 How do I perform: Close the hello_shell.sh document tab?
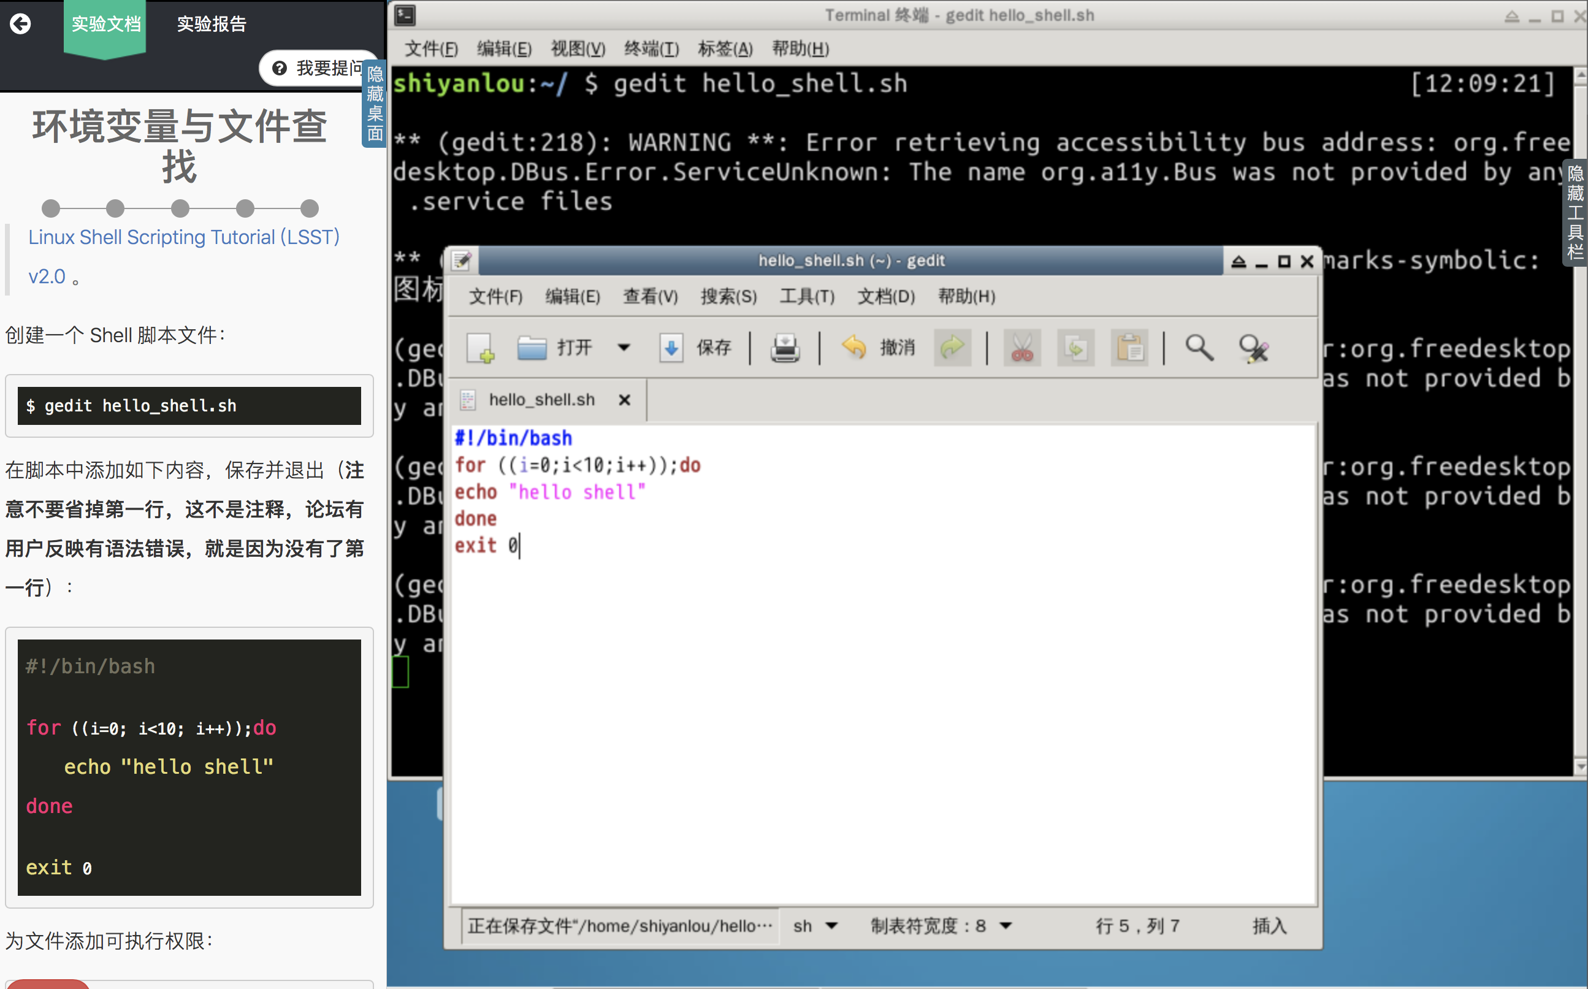pyautogui.click(x=624, y=400)
